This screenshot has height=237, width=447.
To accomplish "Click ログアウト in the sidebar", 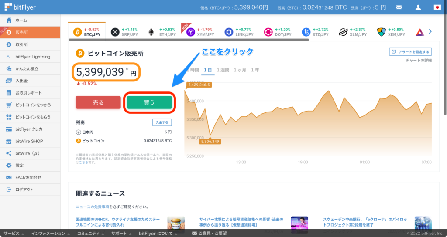I will coord(30,190).
